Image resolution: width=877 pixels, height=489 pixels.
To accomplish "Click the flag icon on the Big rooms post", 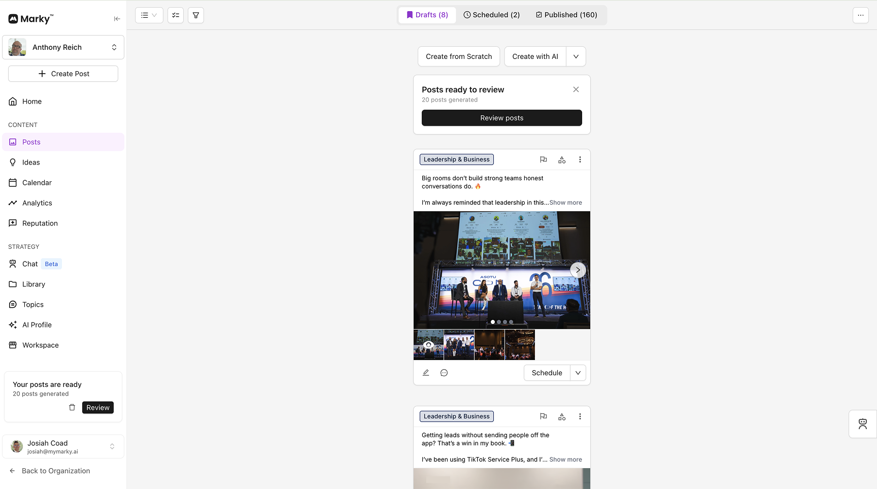I will (x=544, y=159).
